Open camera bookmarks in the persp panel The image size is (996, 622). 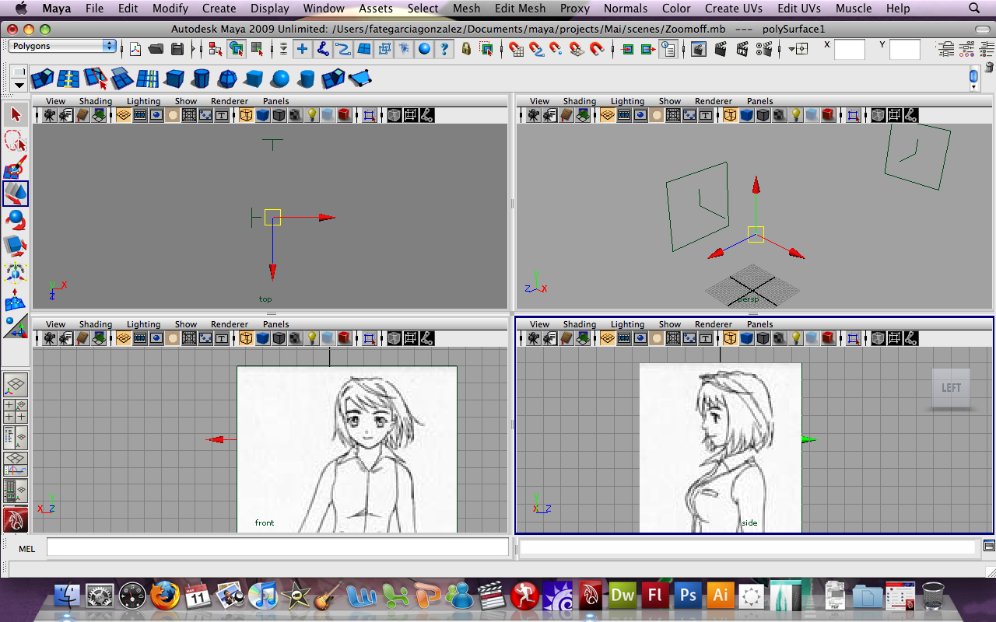tap(550, 115)
